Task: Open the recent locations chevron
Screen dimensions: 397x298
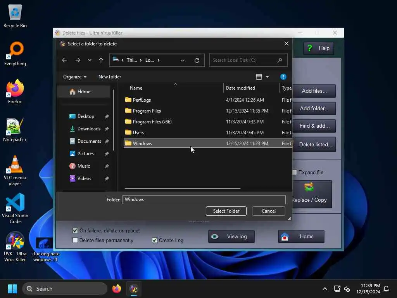Action: 90,60
